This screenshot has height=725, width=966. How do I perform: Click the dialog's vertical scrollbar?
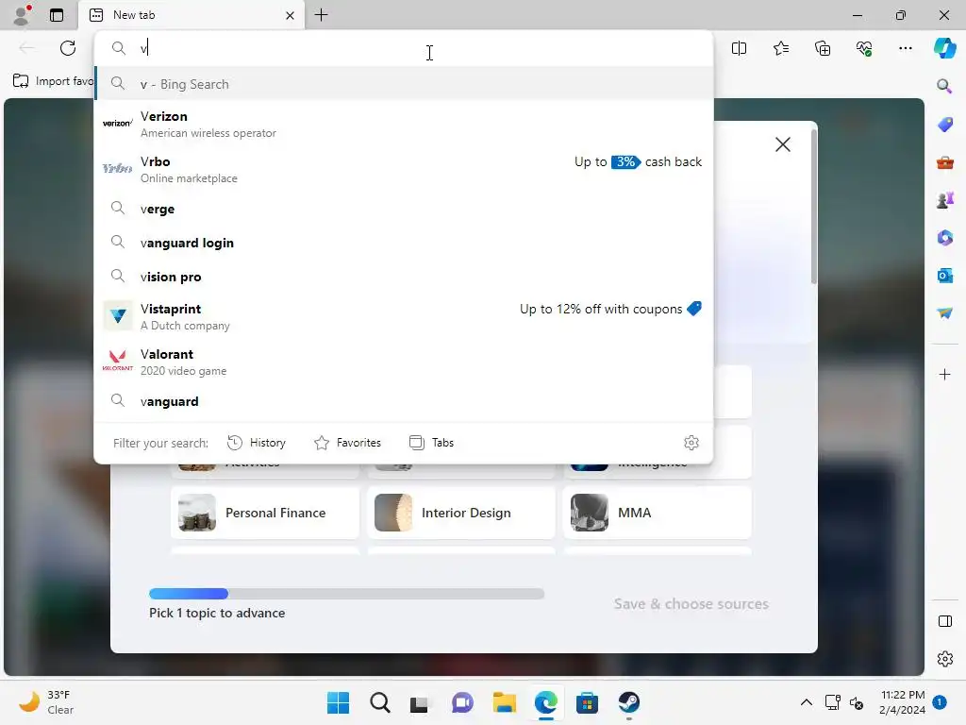pyautogui.click(x=814, y=207)
